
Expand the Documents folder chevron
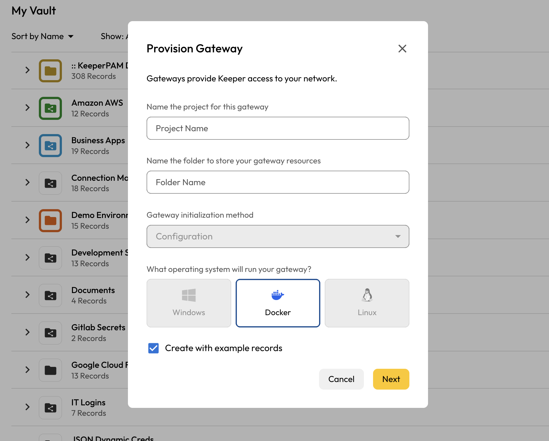(x=27, y=295)
